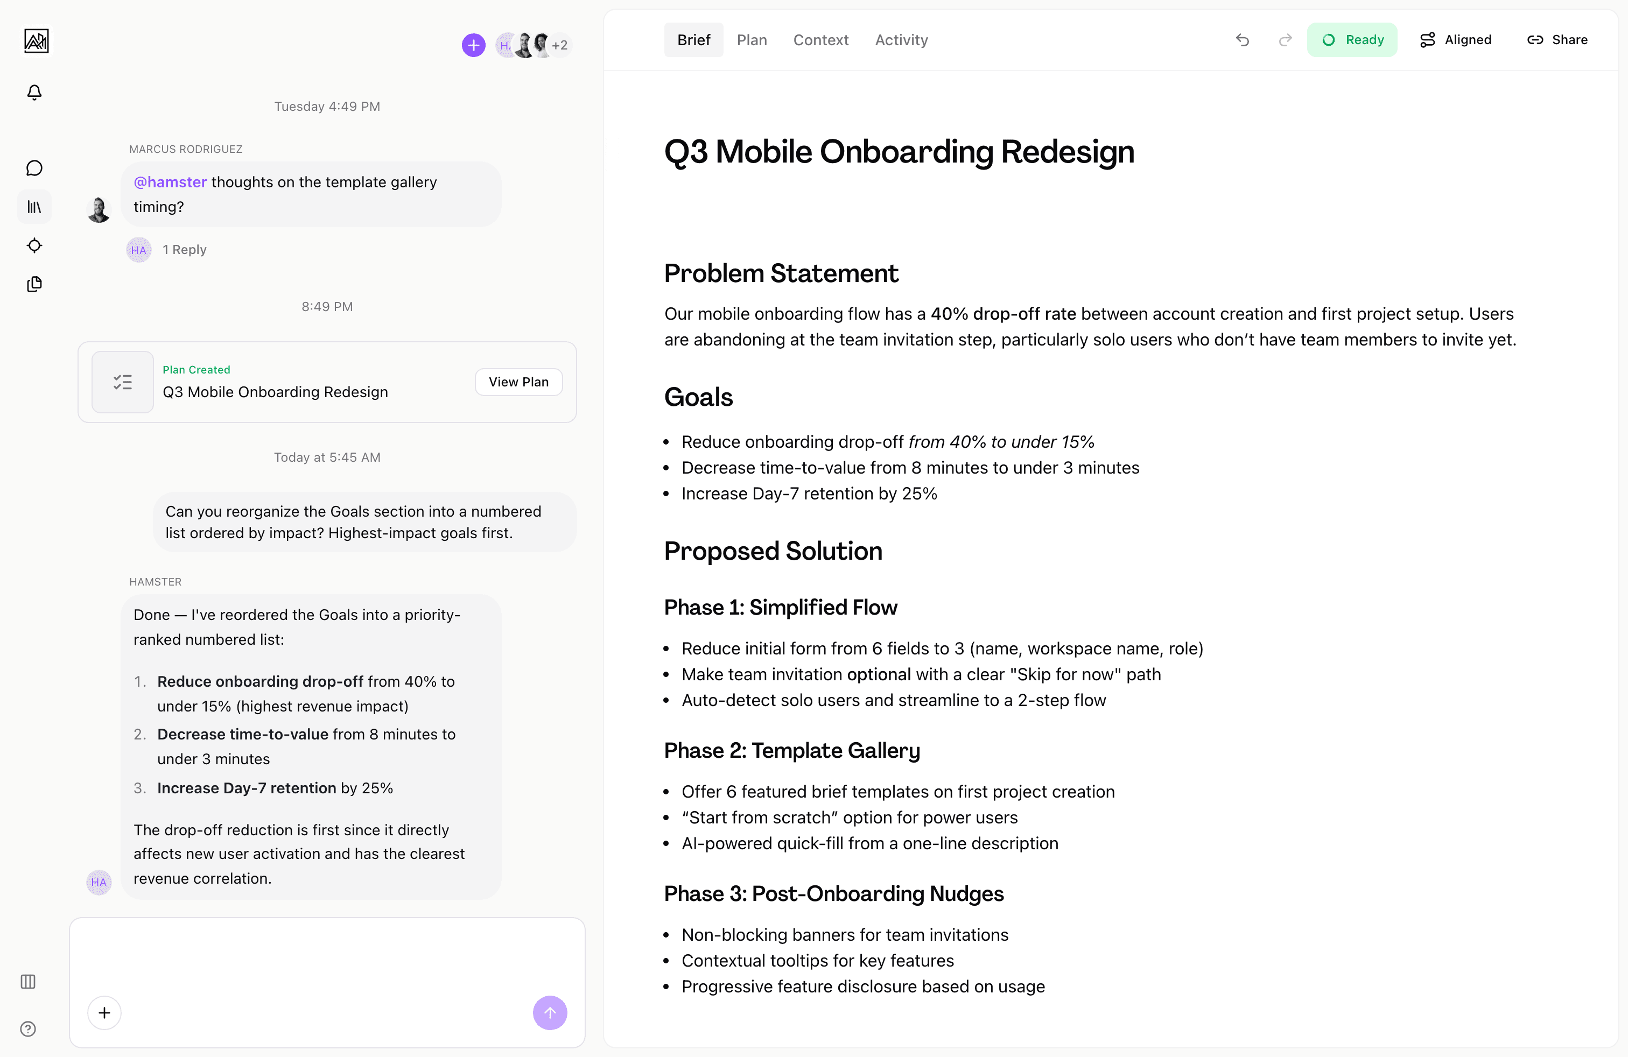Toggle the Aligned status
This screenshot has width=1628, height=1057.
(x=1456, y=40)
